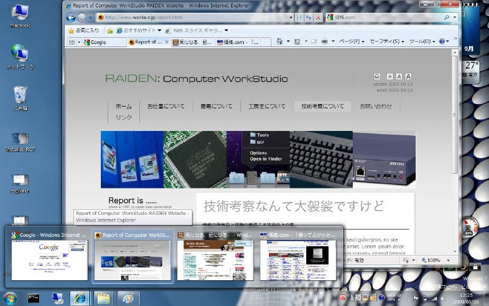The height and width of the screenshot is (306, 489).
Task: Open おすすめサイト suggested sites link
Action: point(139,31)
